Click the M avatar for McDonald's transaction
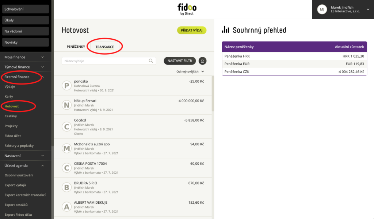Image resolution: width=374 pixels, height=219 pixels. 67,148
